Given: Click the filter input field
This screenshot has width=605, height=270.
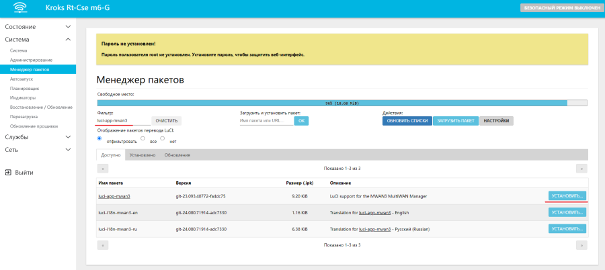Looking at the screenshot, I should click(122, 121).
